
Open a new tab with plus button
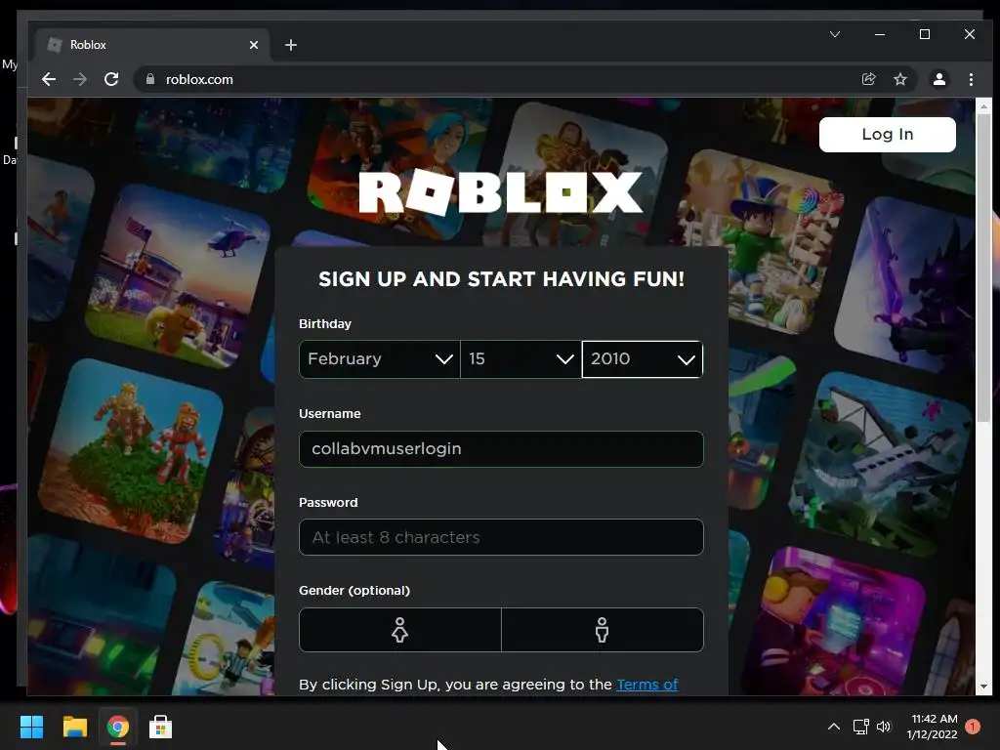(291, 45)
